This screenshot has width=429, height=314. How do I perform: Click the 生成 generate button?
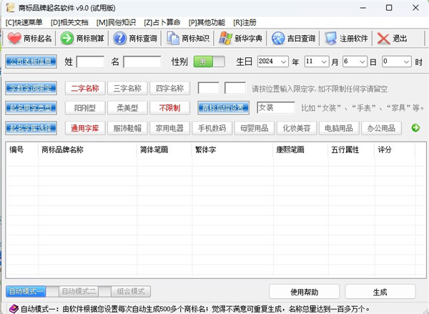click(x=380, y=292)
